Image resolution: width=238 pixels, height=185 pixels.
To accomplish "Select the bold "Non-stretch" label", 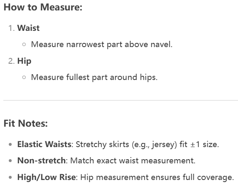I will tap(41, 160).
